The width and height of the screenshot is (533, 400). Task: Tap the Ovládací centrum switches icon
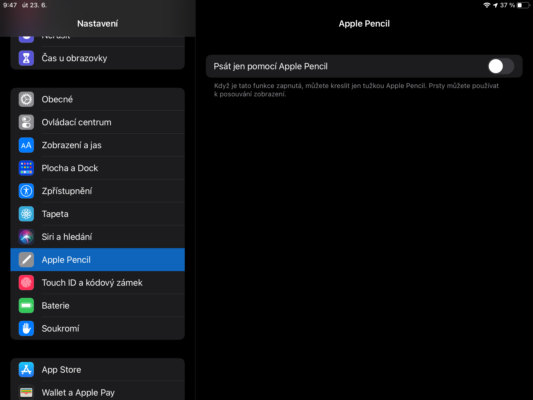(26, 122)
